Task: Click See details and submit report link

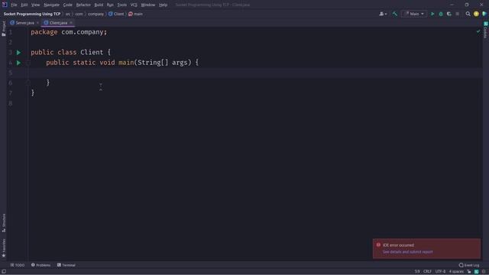Action: [x=407, y=251]
